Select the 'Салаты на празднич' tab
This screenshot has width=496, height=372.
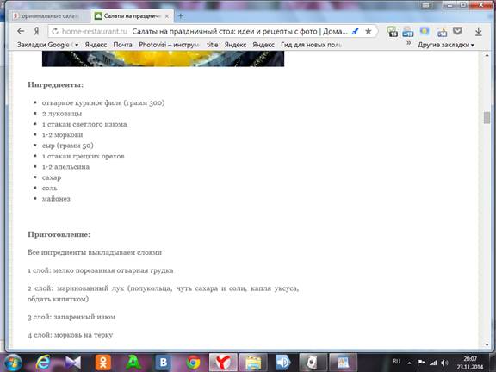133,16
